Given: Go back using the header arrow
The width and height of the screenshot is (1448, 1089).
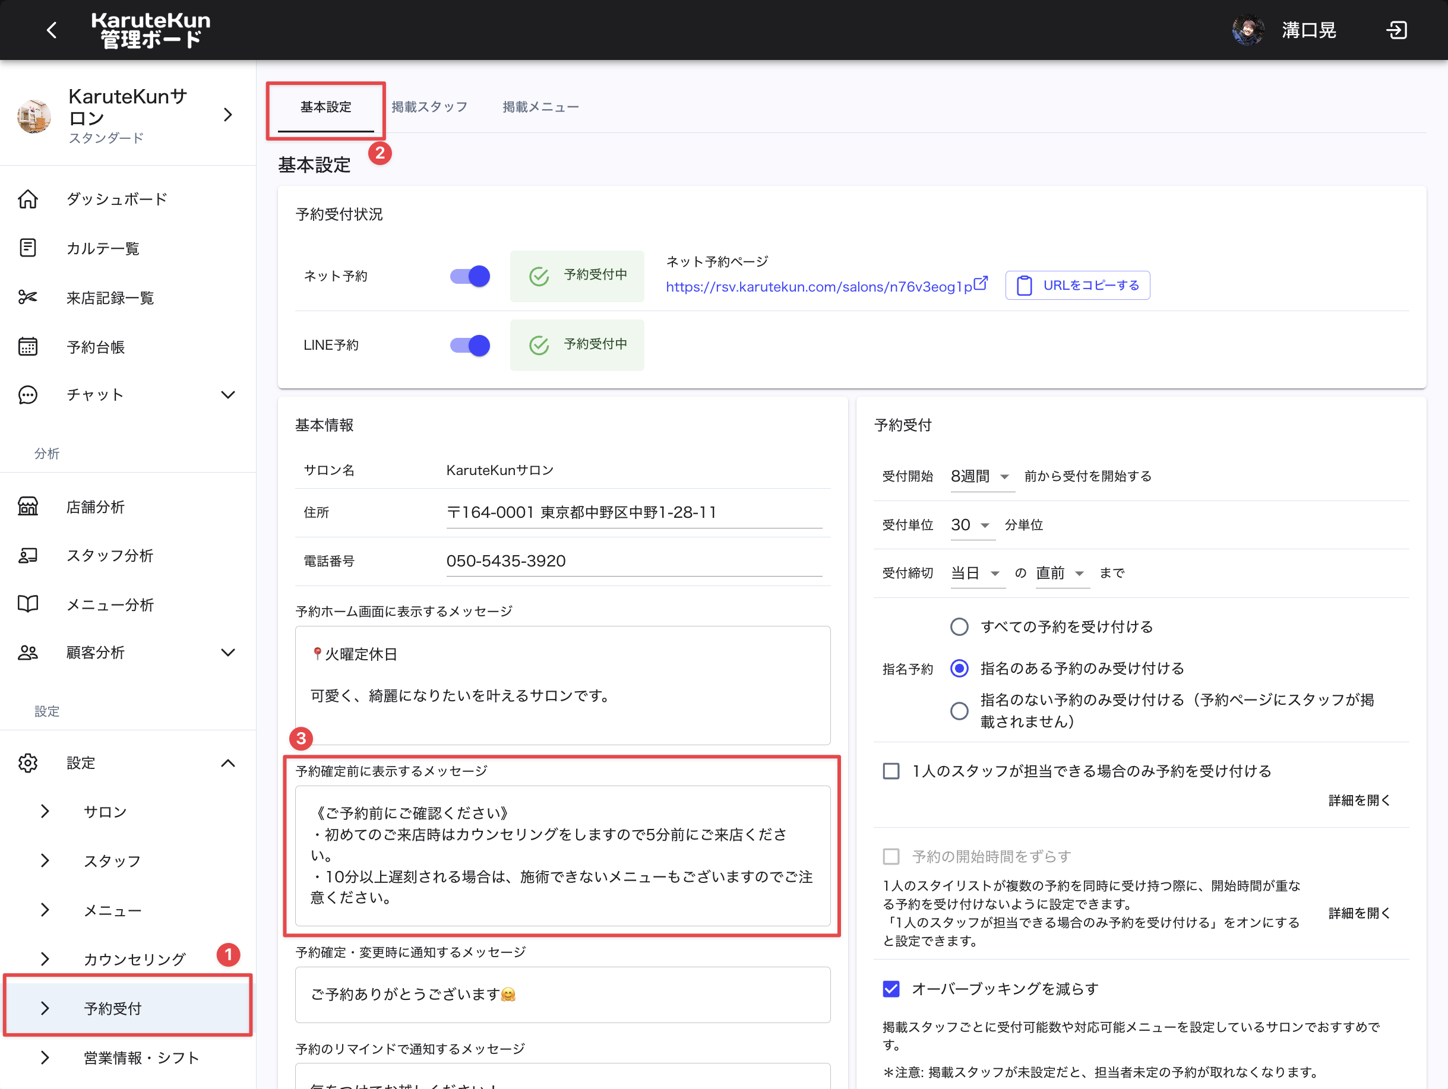Looking at the screenshot, I should pyautogui.click(x=51, y=30).
